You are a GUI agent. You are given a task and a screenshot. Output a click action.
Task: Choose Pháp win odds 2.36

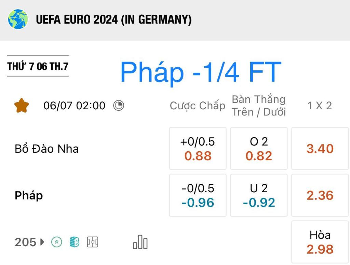[320, 195]
